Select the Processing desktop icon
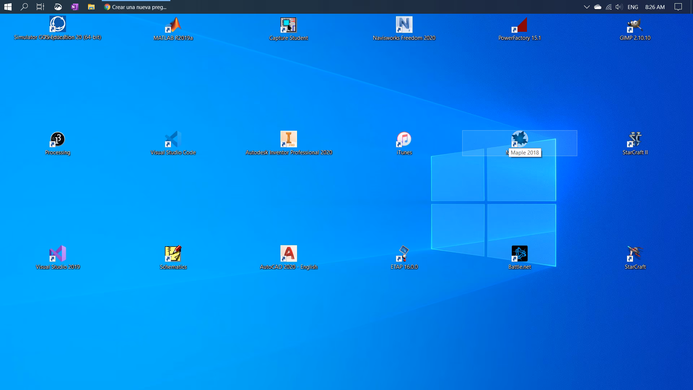The width and height of the screenshot is (693, 390). pyautogui.click(x=58, y=143)
